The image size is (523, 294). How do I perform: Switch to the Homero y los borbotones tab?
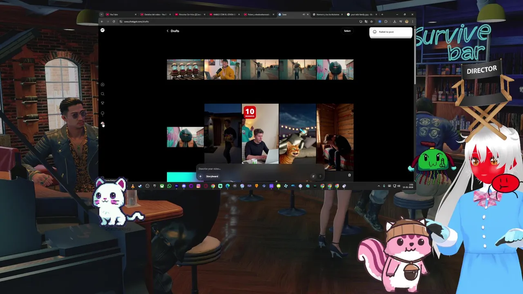[x=328, y=14]
